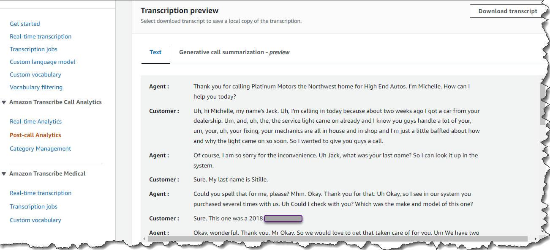The height and width of the screenshot is (250, 550).
Task: Select the Post-call Analytics link
Action: tap(35, 135)
